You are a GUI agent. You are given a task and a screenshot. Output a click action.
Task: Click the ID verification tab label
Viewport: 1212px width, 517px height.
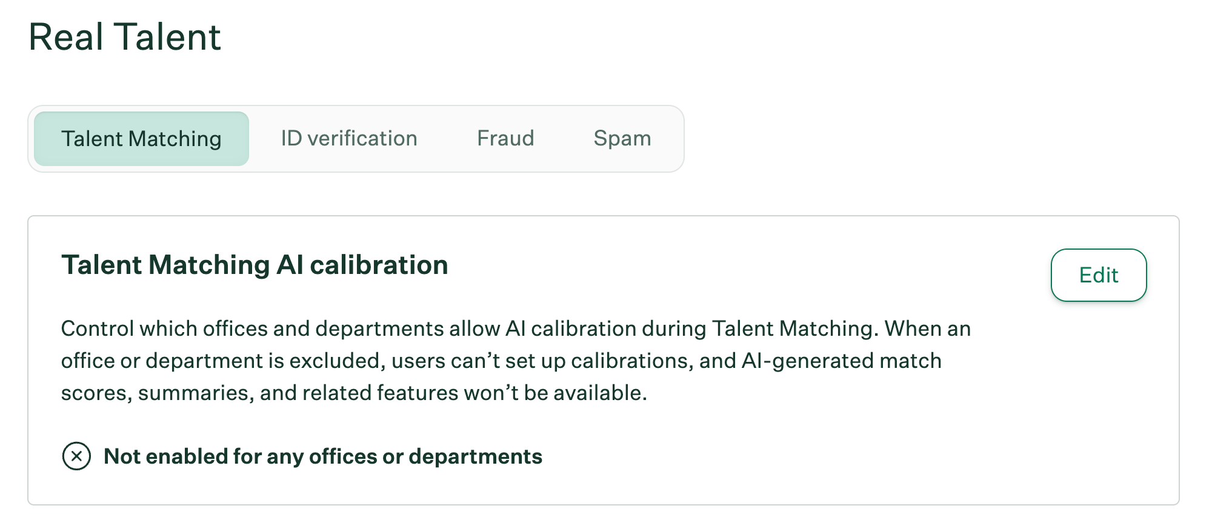pos(349,138)
